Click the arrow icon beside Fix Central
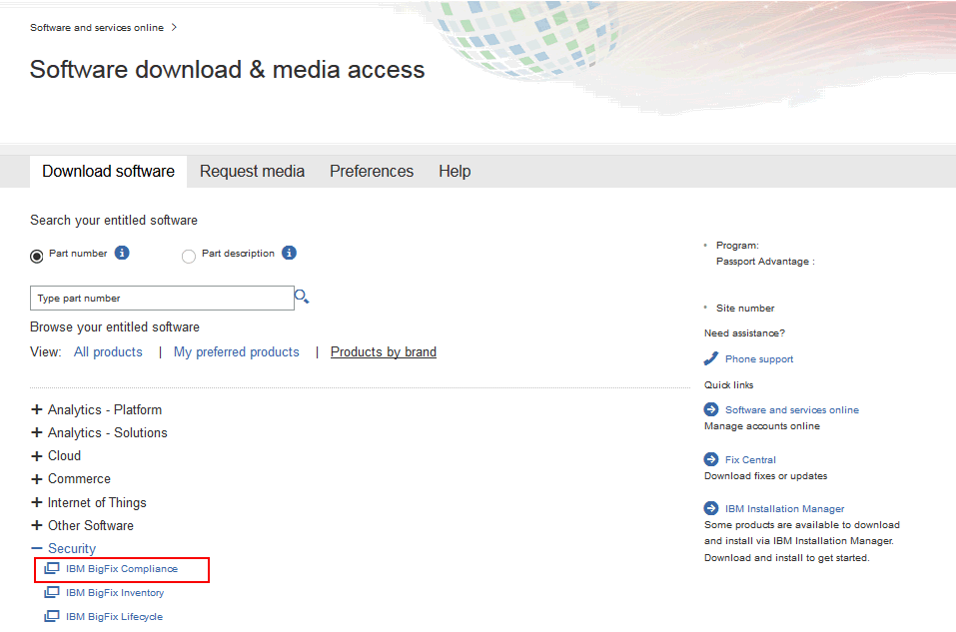The height and width of the screenshot is (632, 956). pos(711,459)
